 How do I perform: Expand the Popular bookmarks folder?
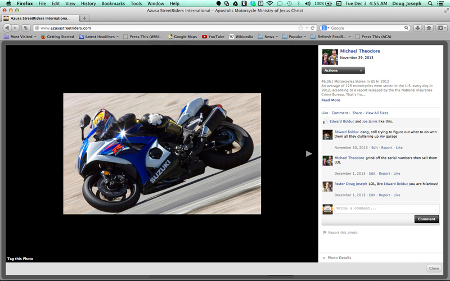pos(294,37)
